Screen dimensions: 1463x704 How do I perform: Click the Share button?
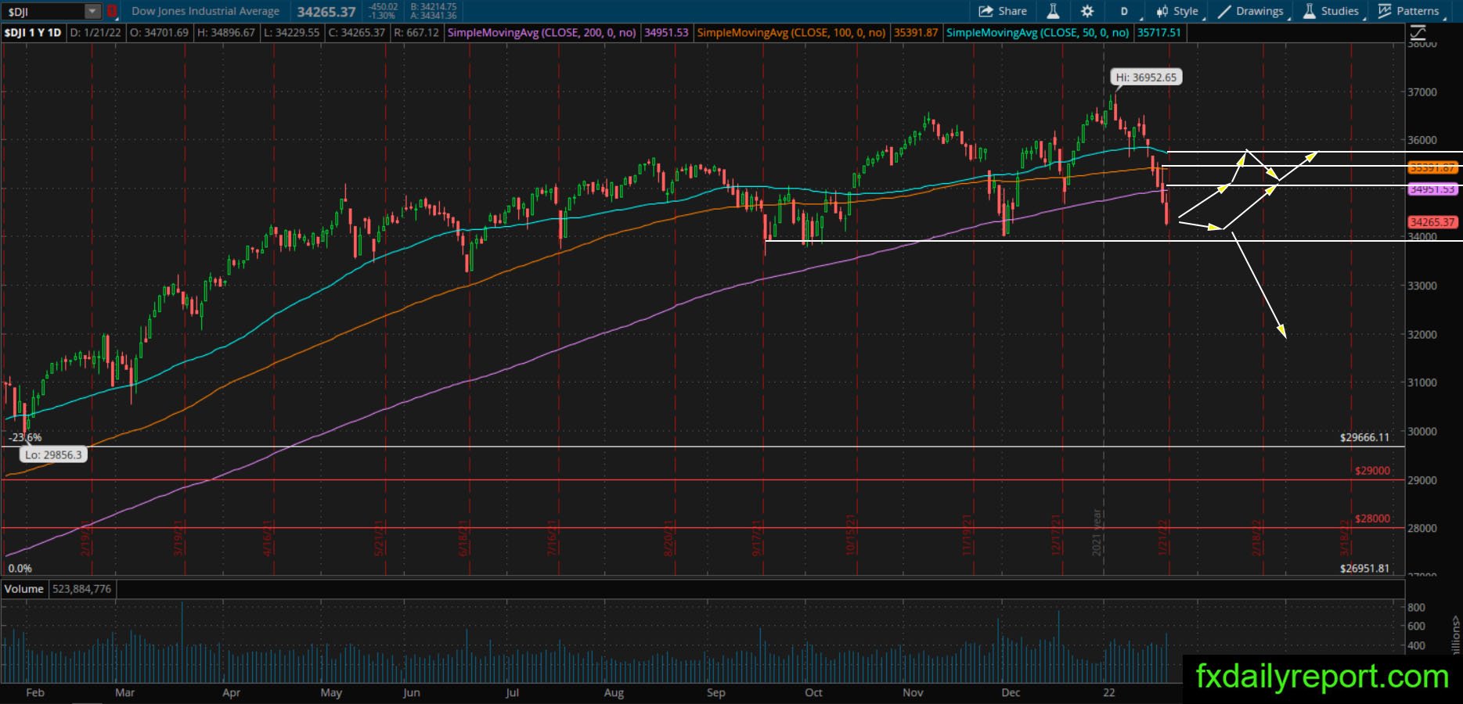click(x=1003, y=11)
